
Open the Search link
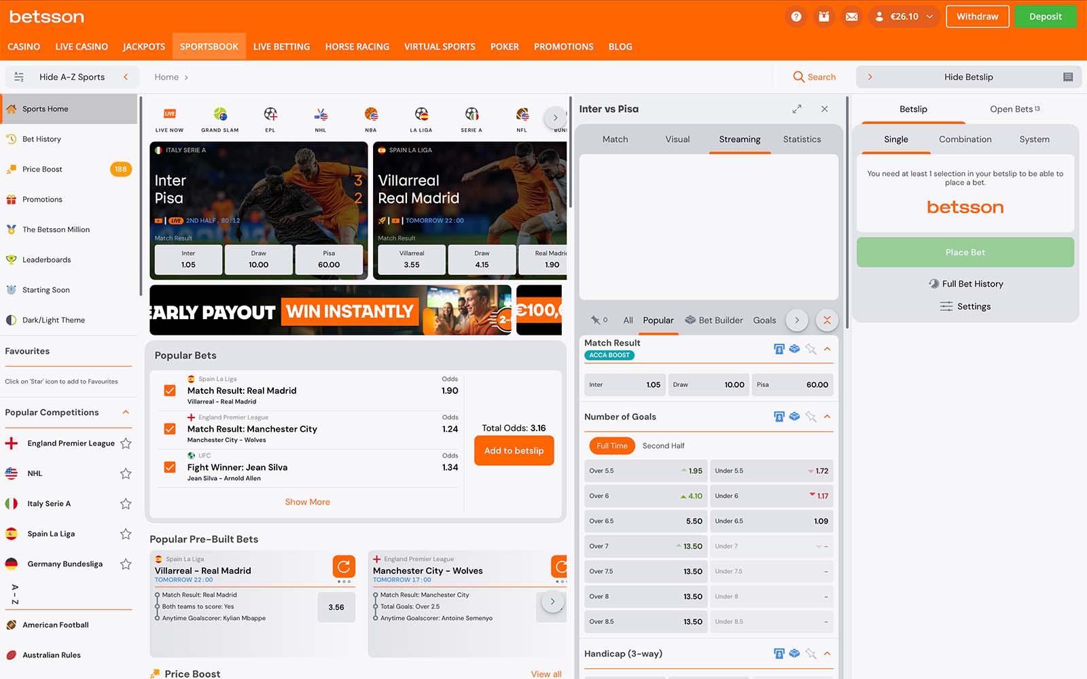tap(815, 77)
